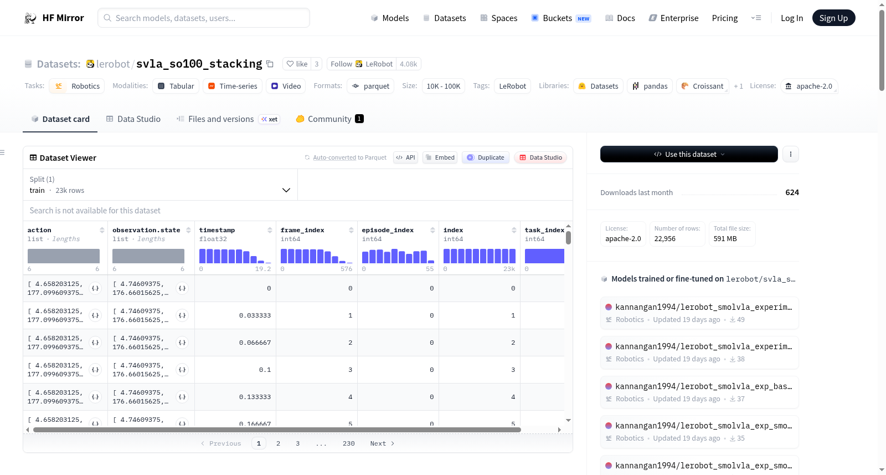This screenshot has width=886, height=475.
Task: Select the Tabular modality tag
Action: click(x=176, y=86)
